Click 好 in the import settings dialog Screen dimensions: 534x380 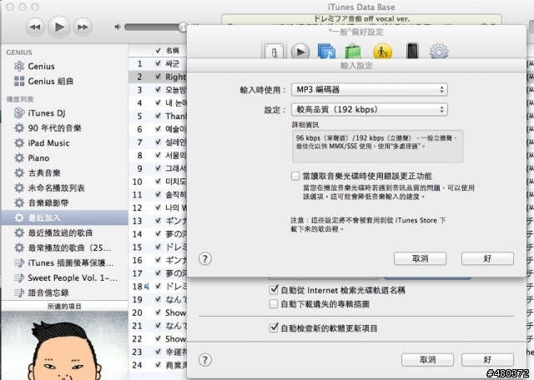pyautogui.click(x=487, y=258)
